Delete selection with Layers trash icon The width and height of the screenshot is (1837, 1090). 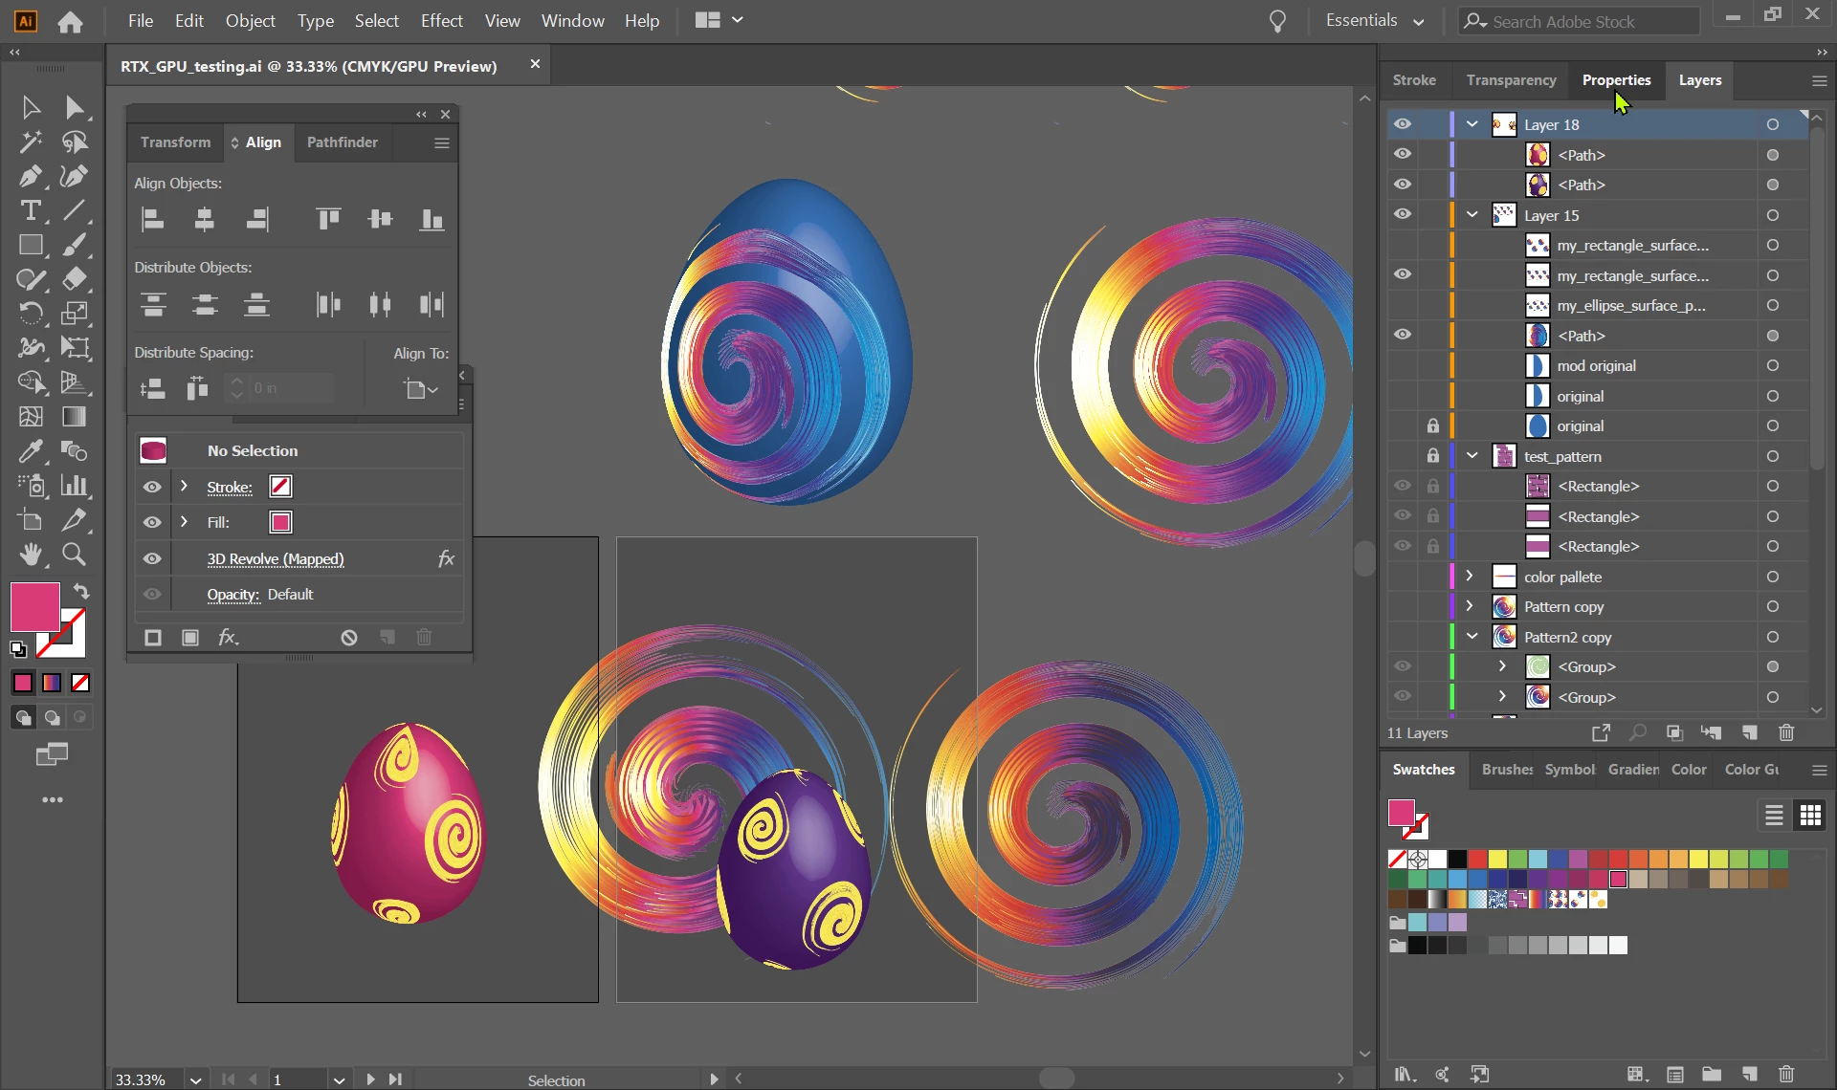(1785, 733)
